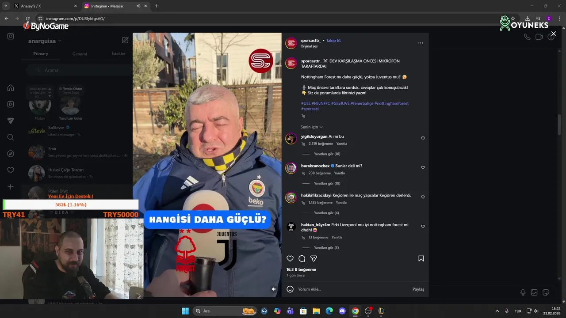Show hidden system tray icons
The height and width of the screenshot is (318, 566).
pos(497,311)
